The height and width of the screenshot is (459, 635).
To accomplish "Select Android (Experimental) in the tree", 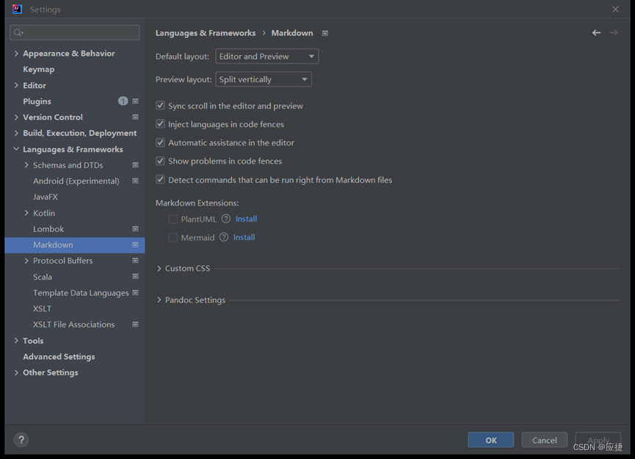I will 76,181.
